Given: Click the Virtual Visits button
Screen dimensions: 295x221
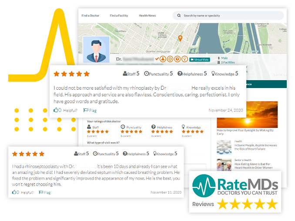Looking at the screenshot, I should point(200,60).
